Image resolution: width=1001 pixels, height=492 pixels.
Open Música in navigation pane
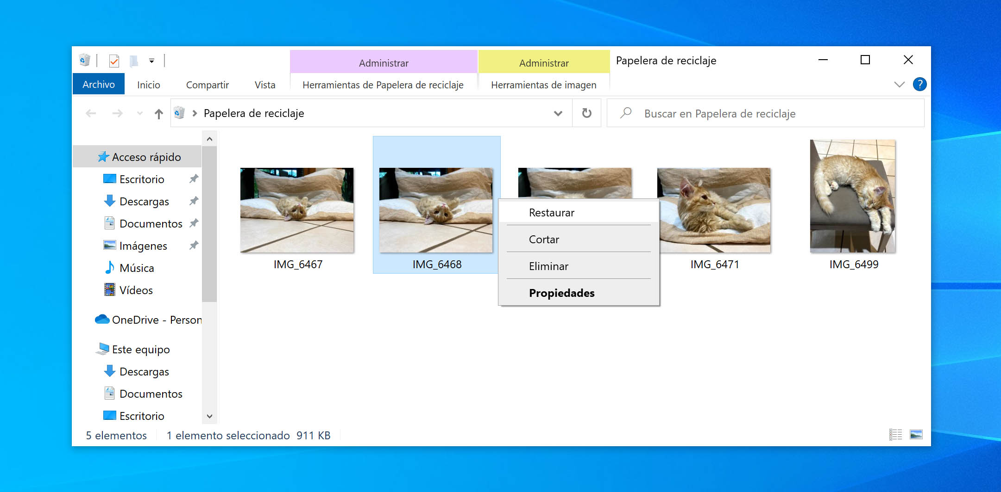pos(138,268)
